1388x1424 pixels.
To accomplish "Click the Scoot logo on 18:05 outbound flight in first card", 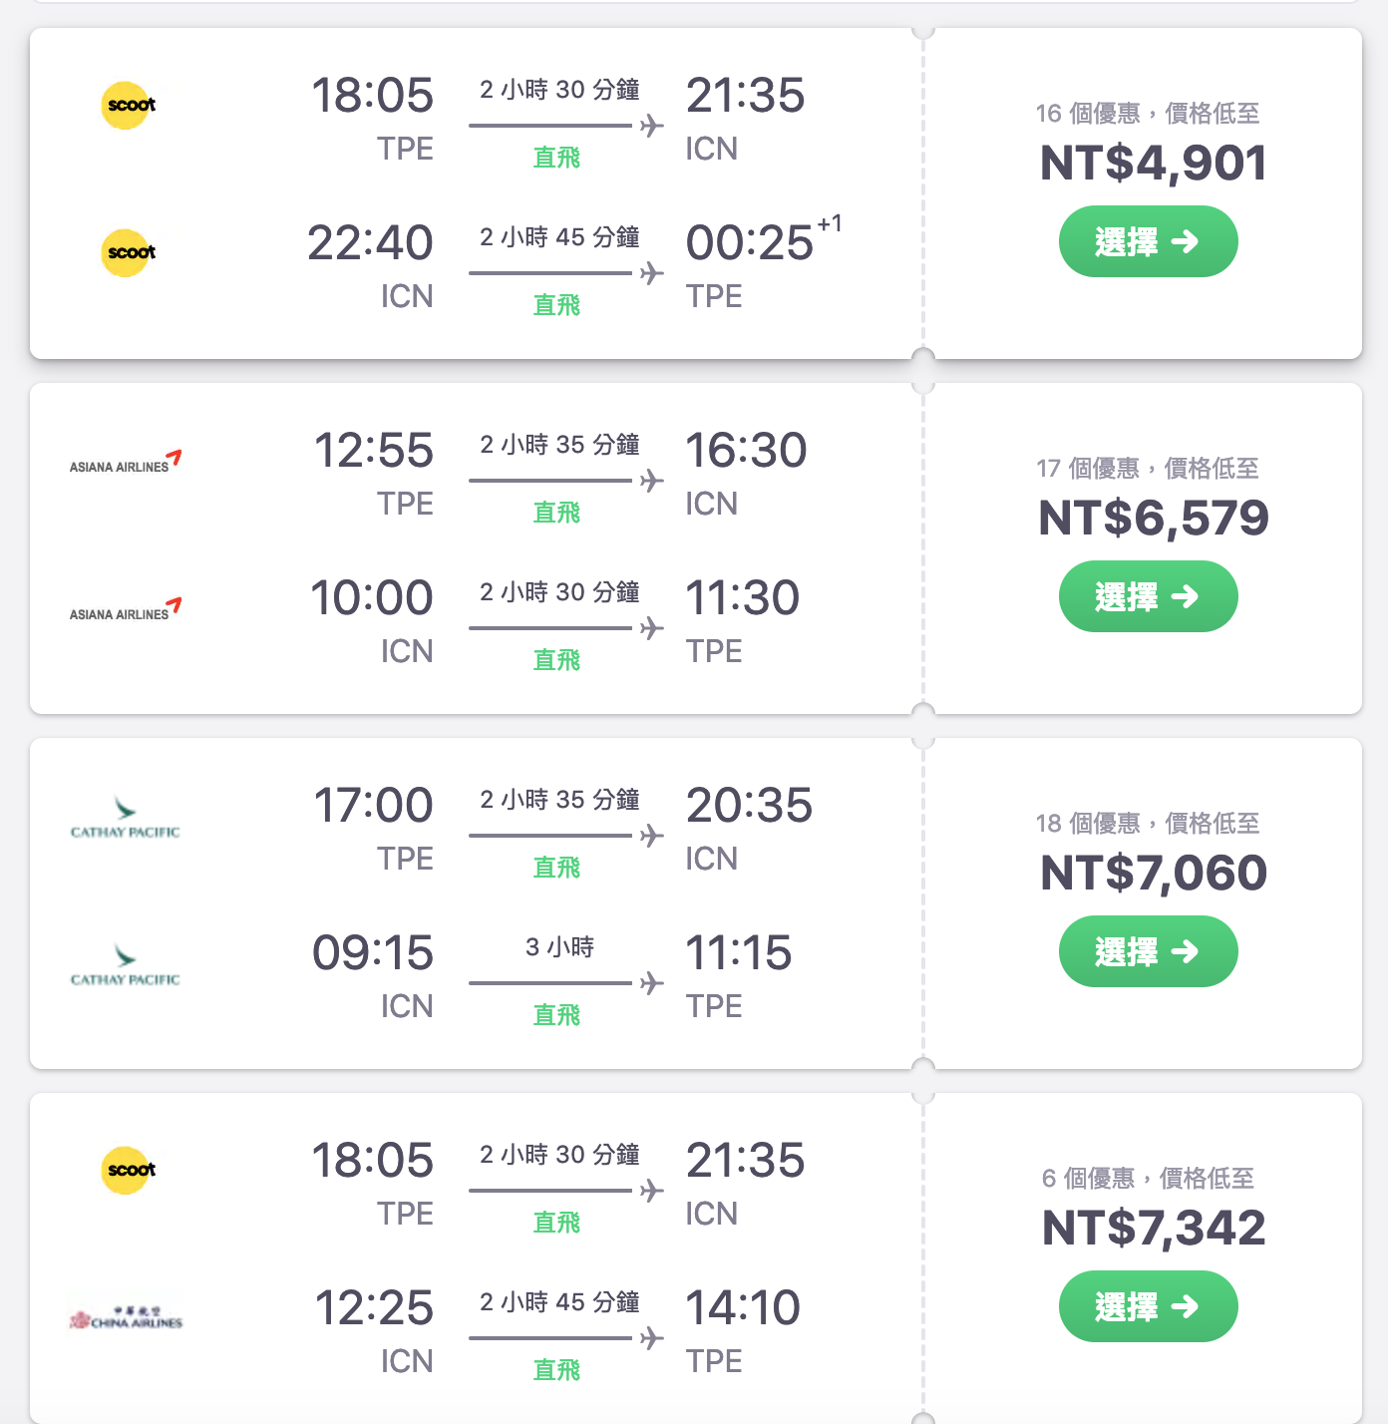I will pos(129,105).
